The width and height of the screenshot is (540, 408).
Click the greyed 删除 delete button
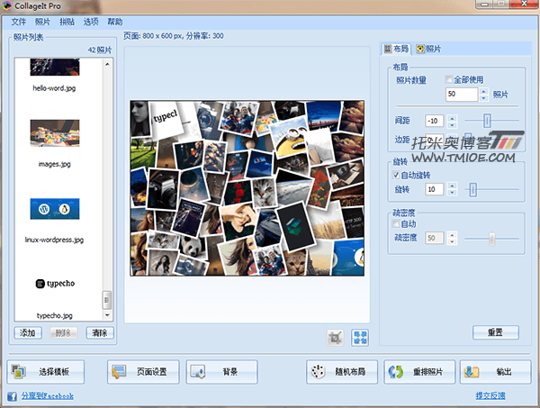point(63,333)
